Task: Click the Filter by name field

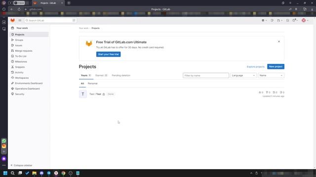Action: coord(206,75)
